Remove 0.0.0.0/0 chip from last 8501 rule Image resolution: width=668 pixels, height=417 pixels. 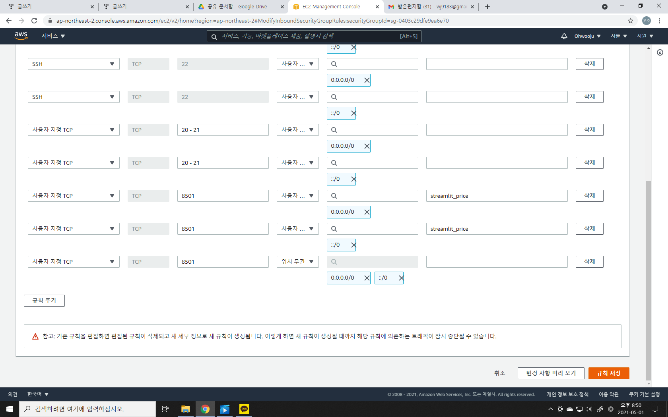[x=367, y=278]
